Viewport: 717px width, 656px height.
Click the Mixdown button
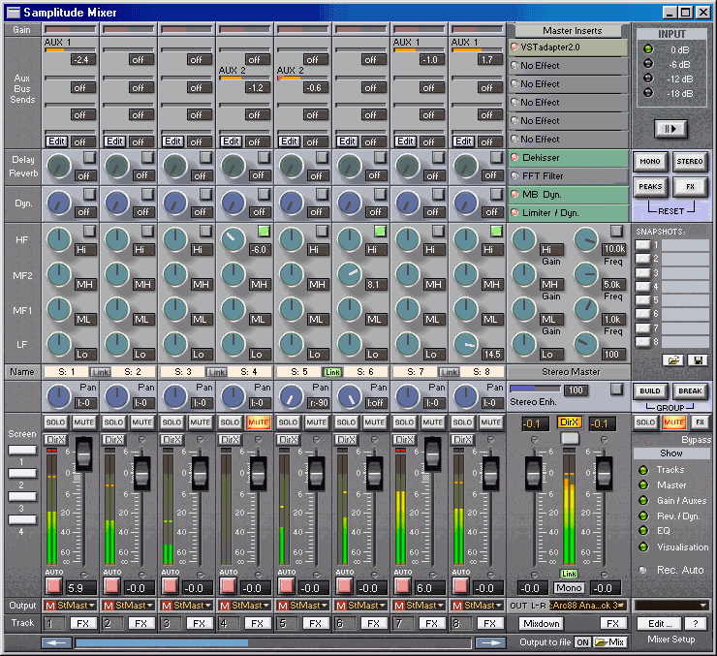[542, 624]
